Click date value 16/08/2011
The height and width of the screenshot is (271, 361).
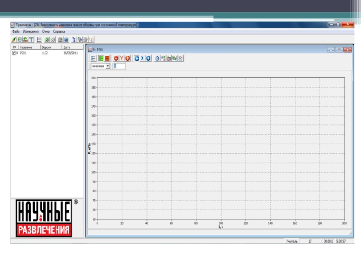[x=71, y=53]
